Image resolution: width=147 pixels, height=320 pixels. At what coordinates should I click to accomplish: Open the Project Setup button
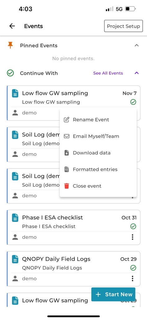[123, 26]
